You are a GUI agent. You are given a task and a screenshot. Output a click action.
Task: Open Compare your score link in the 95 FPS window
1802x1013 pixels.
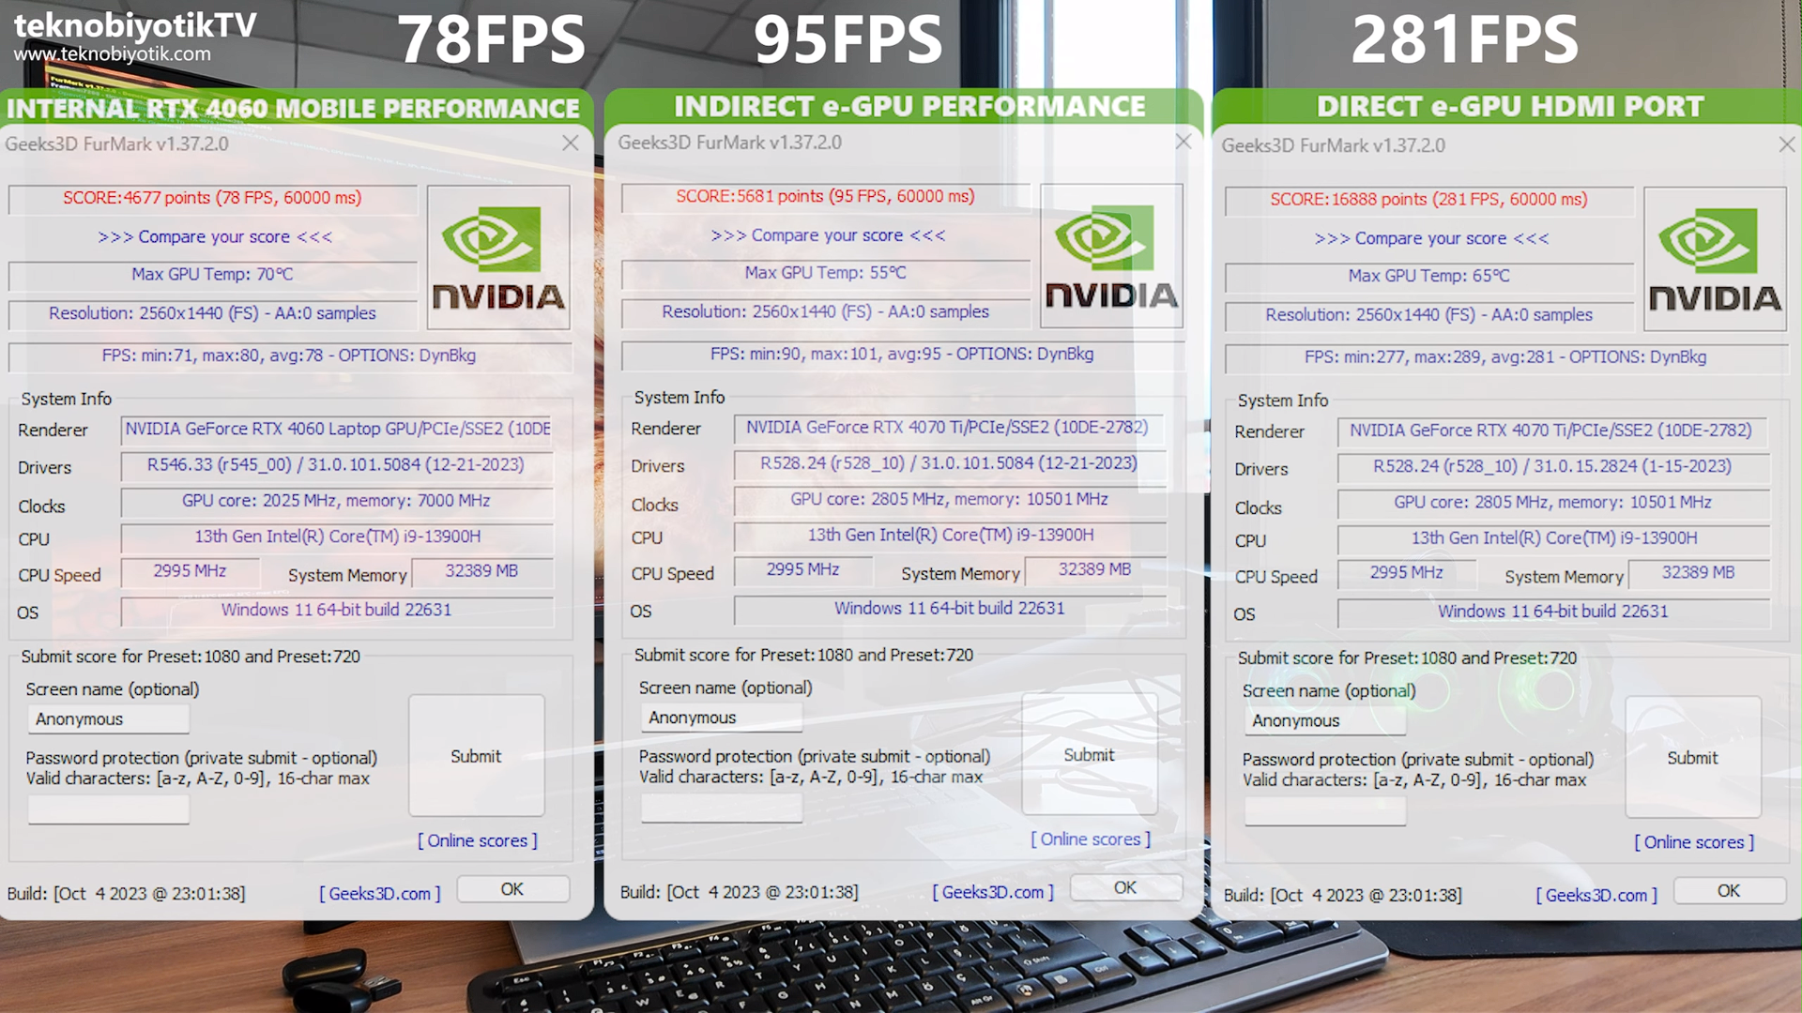click(x=828, y=234)
